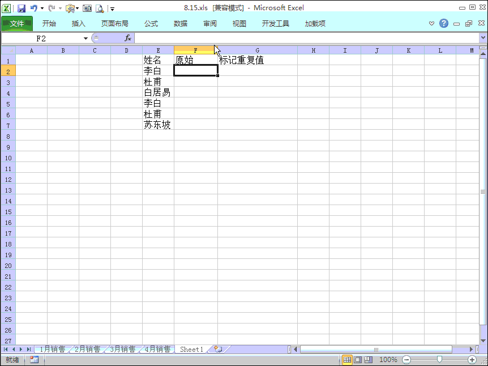This screenshot has width=488, height=366.
Task: Open the 数据 ribbon tab
Action: (x=181, y=23)
